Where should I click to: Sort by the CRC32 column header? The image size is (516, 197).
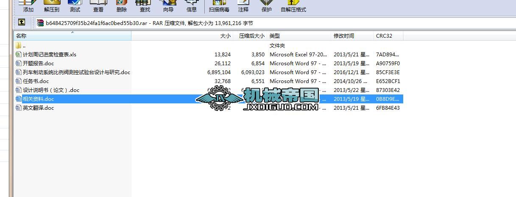[388, 36]
